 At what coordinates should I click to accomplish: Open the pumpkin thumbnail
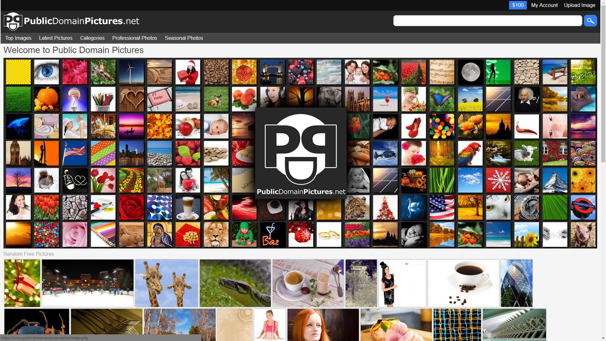click(x=47, y=99)
